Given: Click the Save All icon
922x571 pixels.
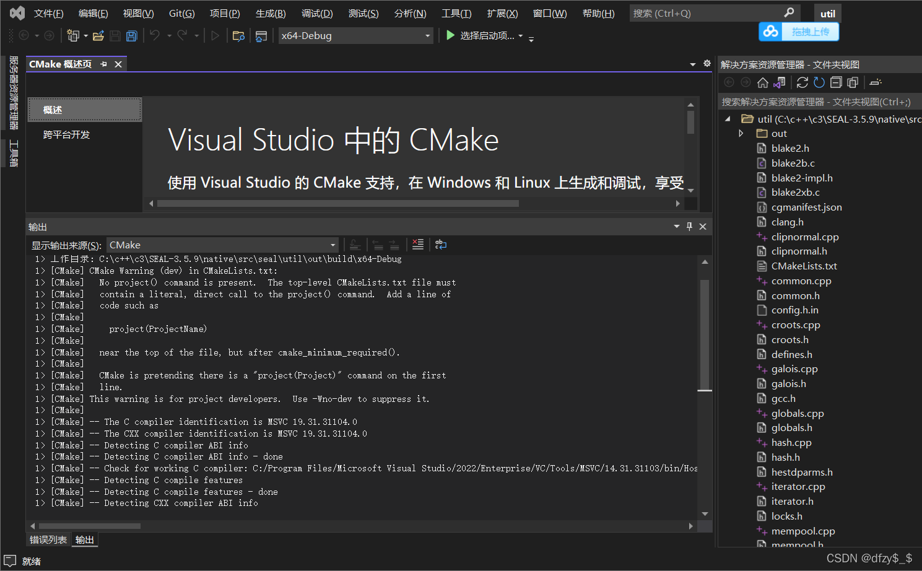Looking at the screenshot, I should (131, 36).
